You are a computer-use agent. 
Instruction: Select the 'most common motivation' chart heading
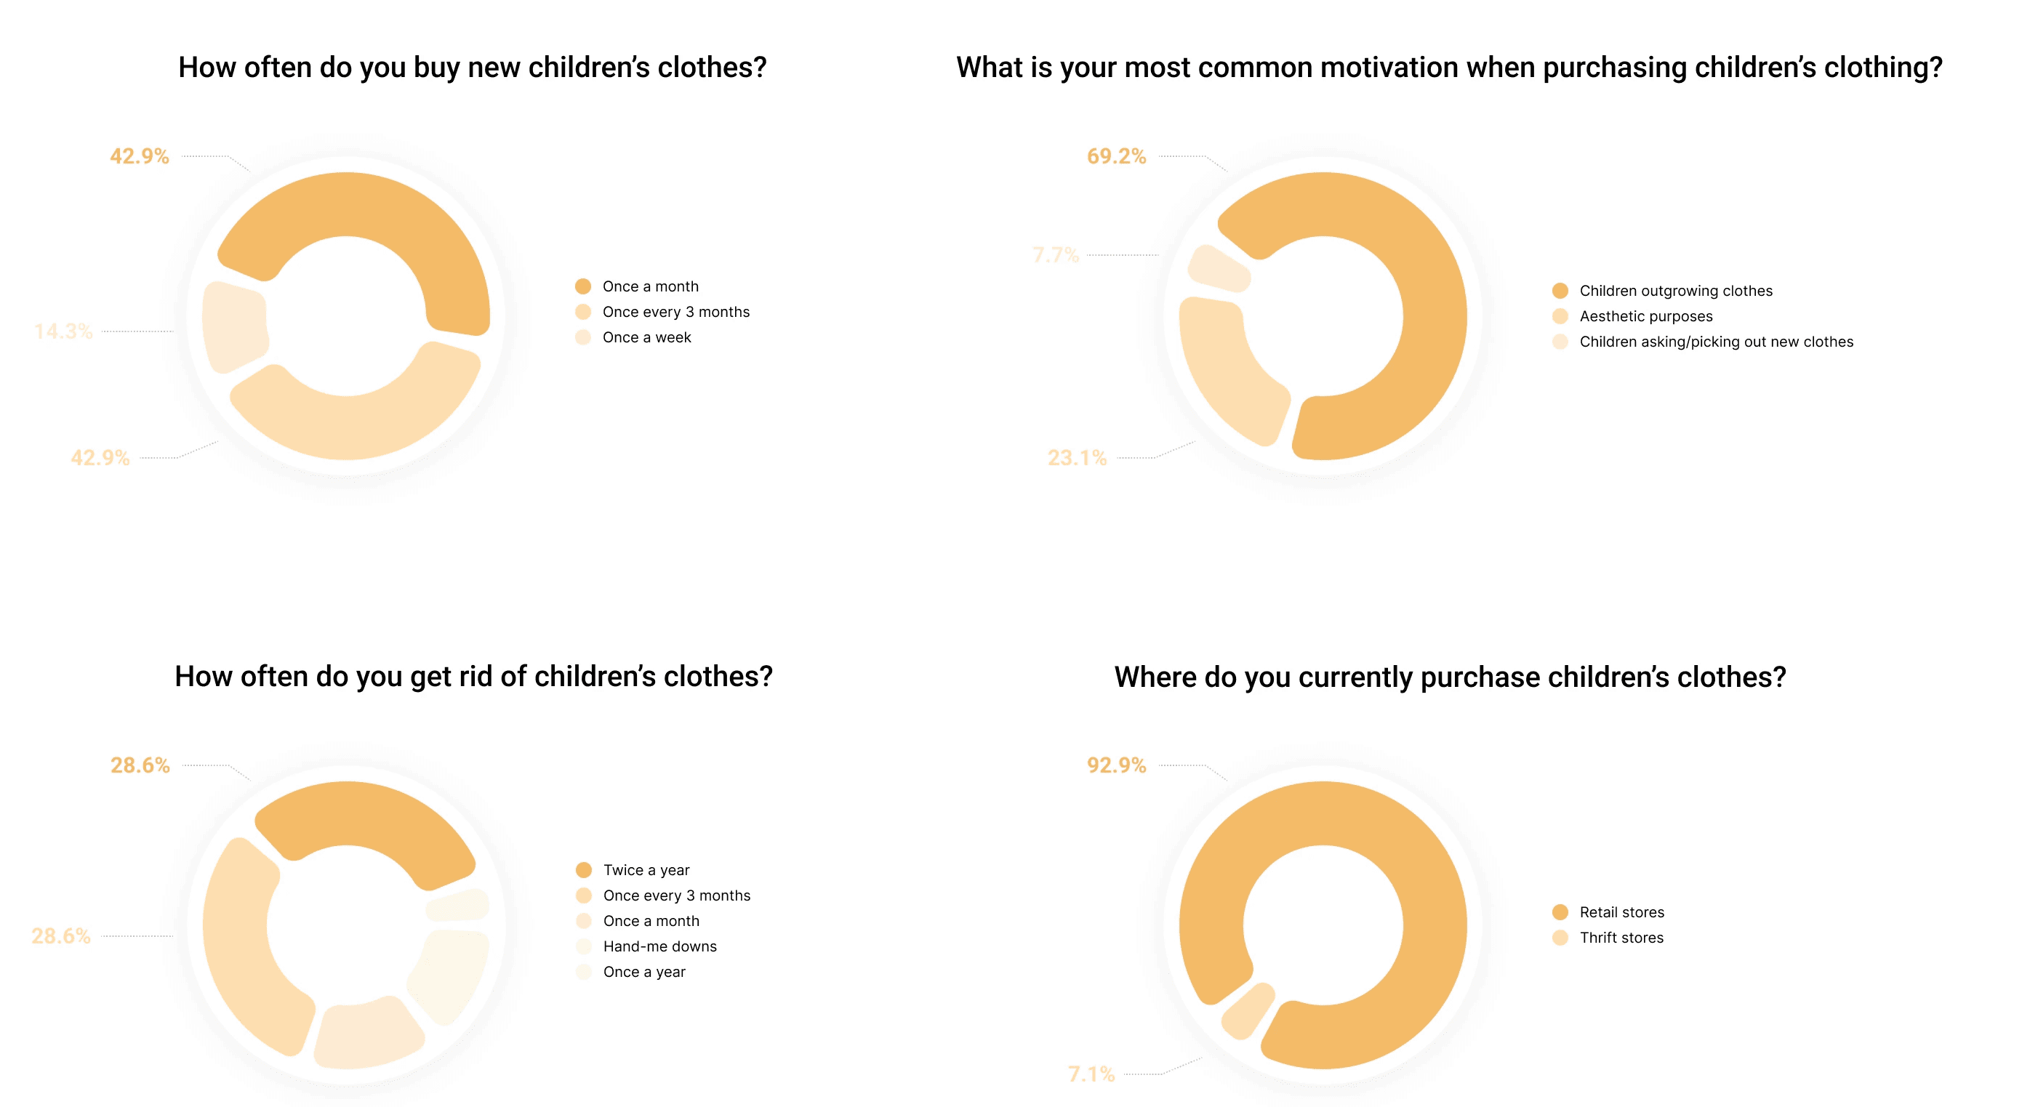tap(1449, 68)
